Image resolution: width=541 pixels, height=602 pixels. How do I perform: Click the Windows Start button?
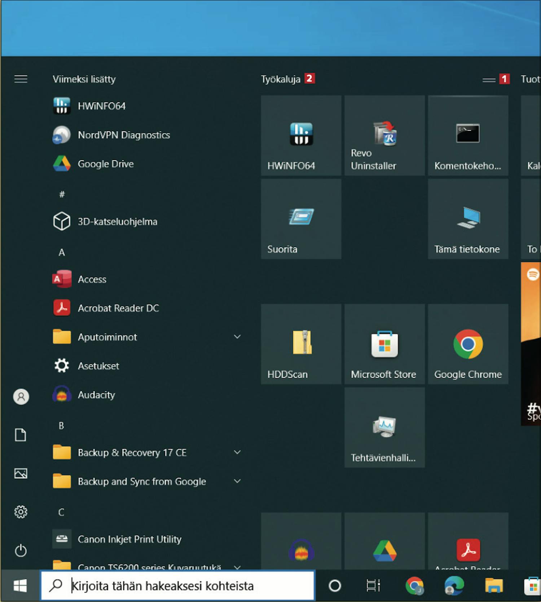[20, 586]
